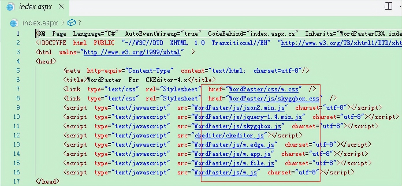Click the http-equiv="Content-Type" attribute
Viewport: 402px width, 186px height.
click(x=130, y=71)
